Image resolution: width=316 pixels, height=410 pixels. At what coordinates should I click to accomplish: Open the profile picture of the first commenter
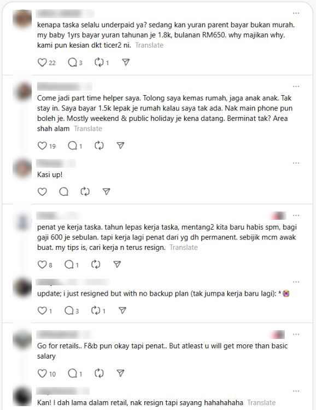pos(22,19)
